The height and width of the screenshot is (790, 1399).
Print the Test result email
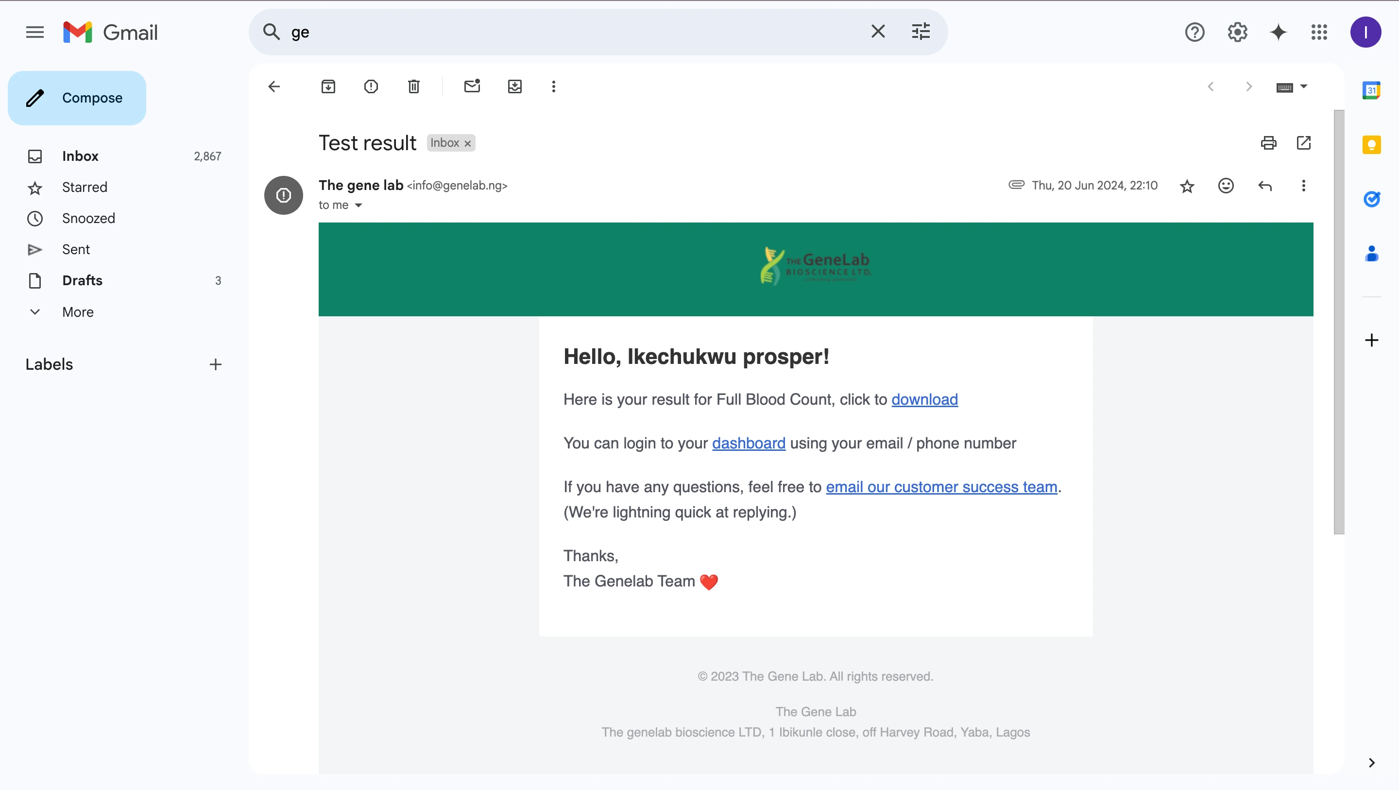[1268, 143]
